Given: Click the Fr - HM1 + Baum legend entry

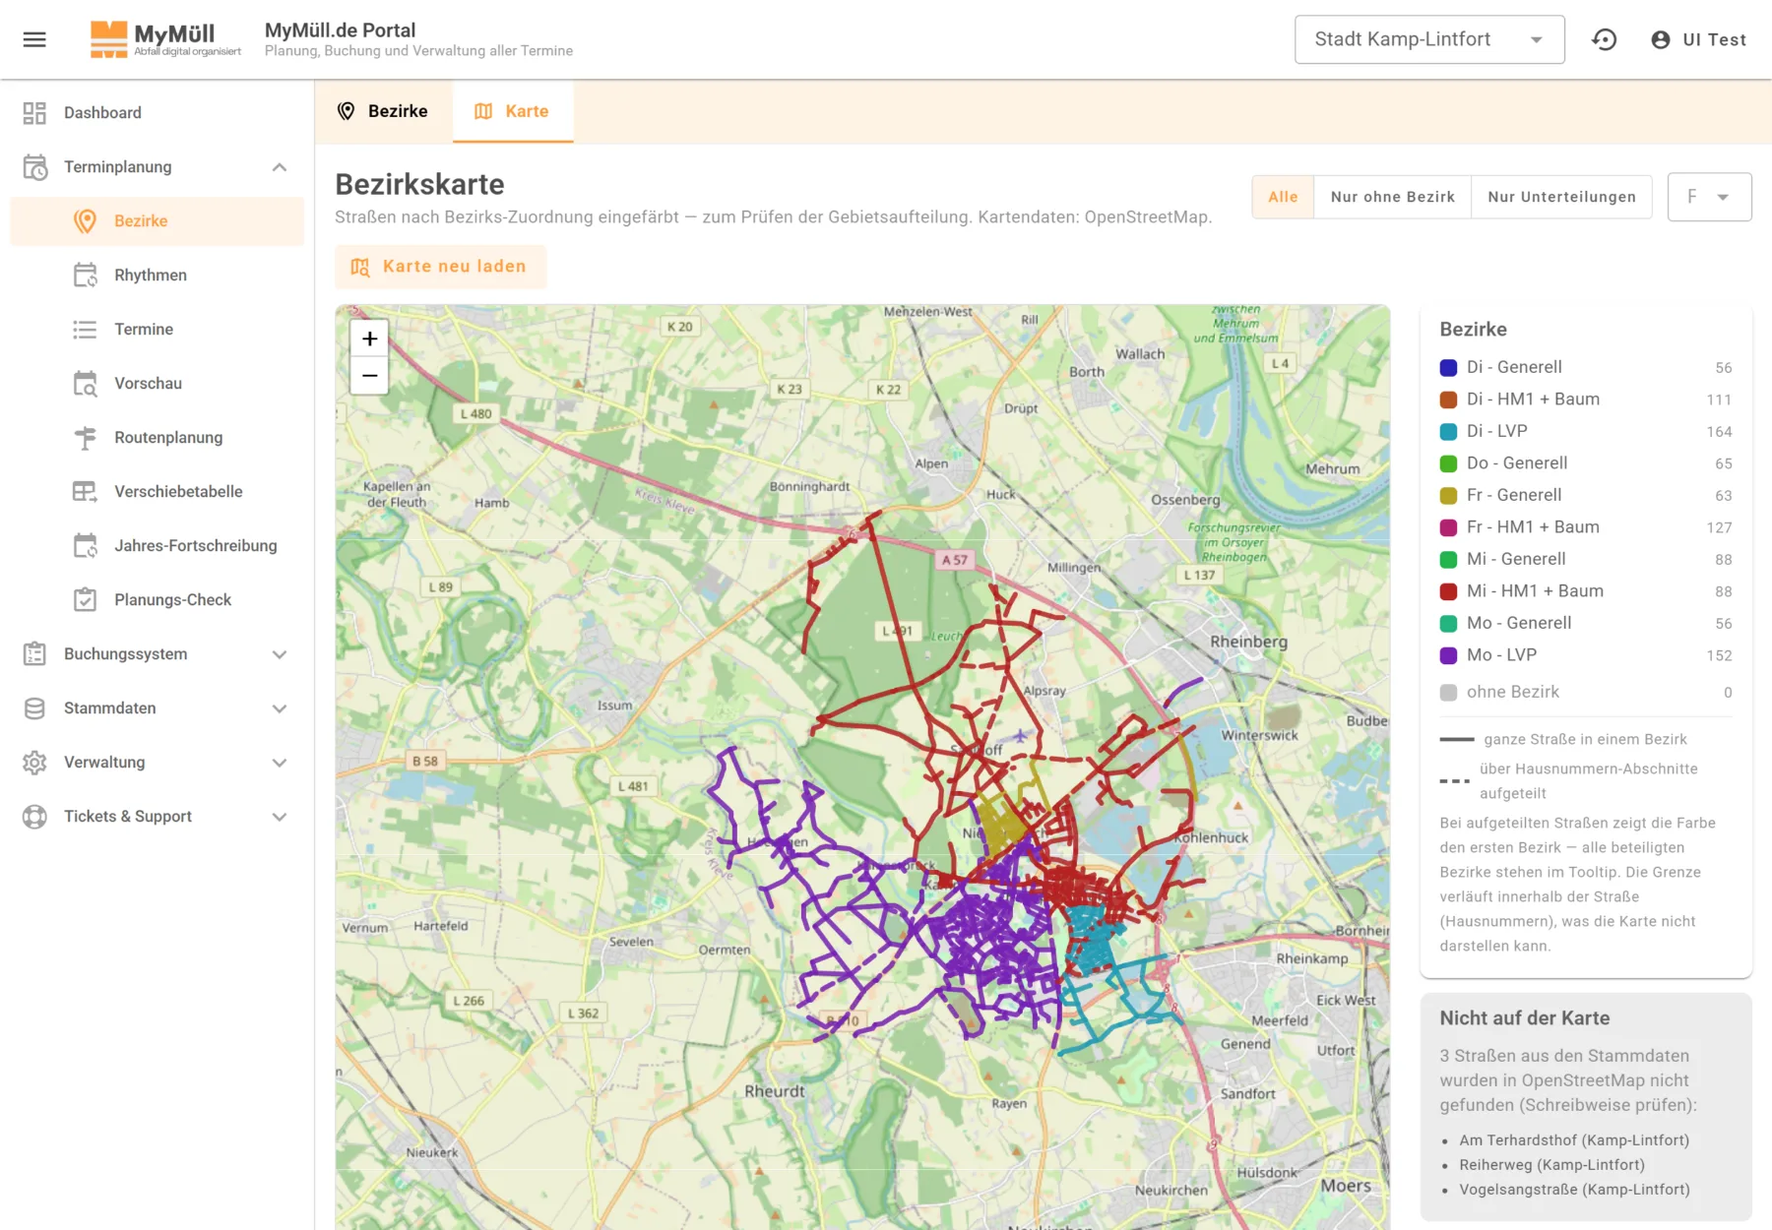Looking at the screenshot, I should [1586, 527].
